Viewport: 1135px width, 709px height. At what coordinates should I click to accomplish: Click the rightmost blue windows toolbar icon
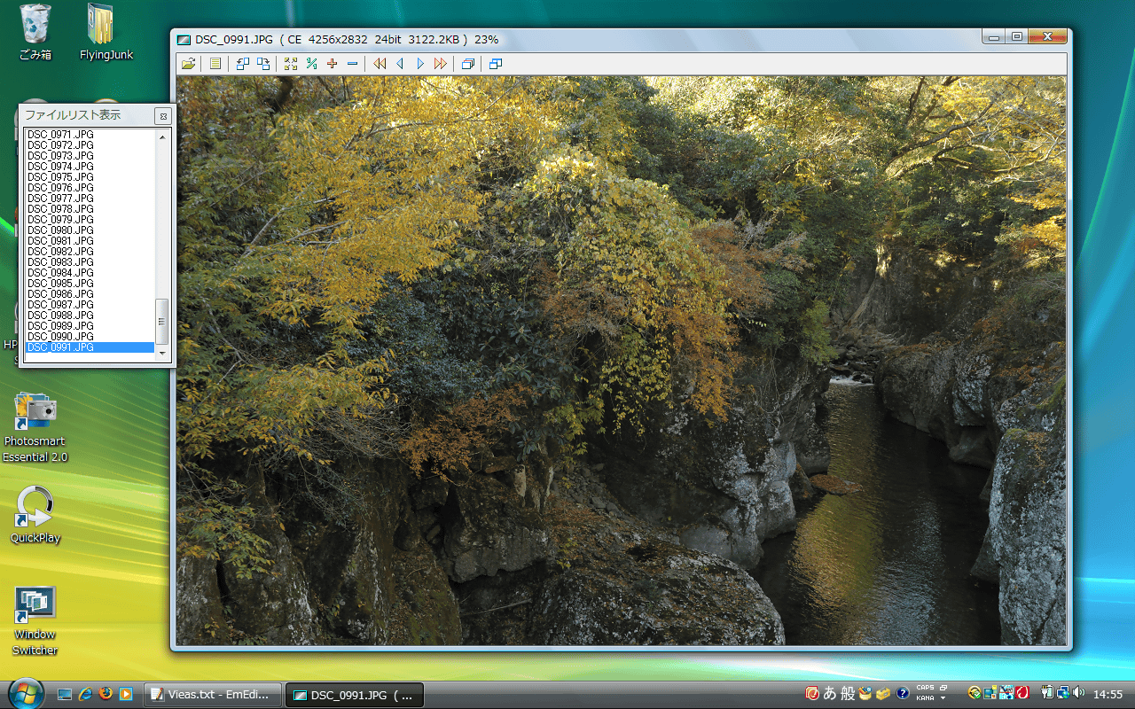pyautogui.click(x=496, y=64)
